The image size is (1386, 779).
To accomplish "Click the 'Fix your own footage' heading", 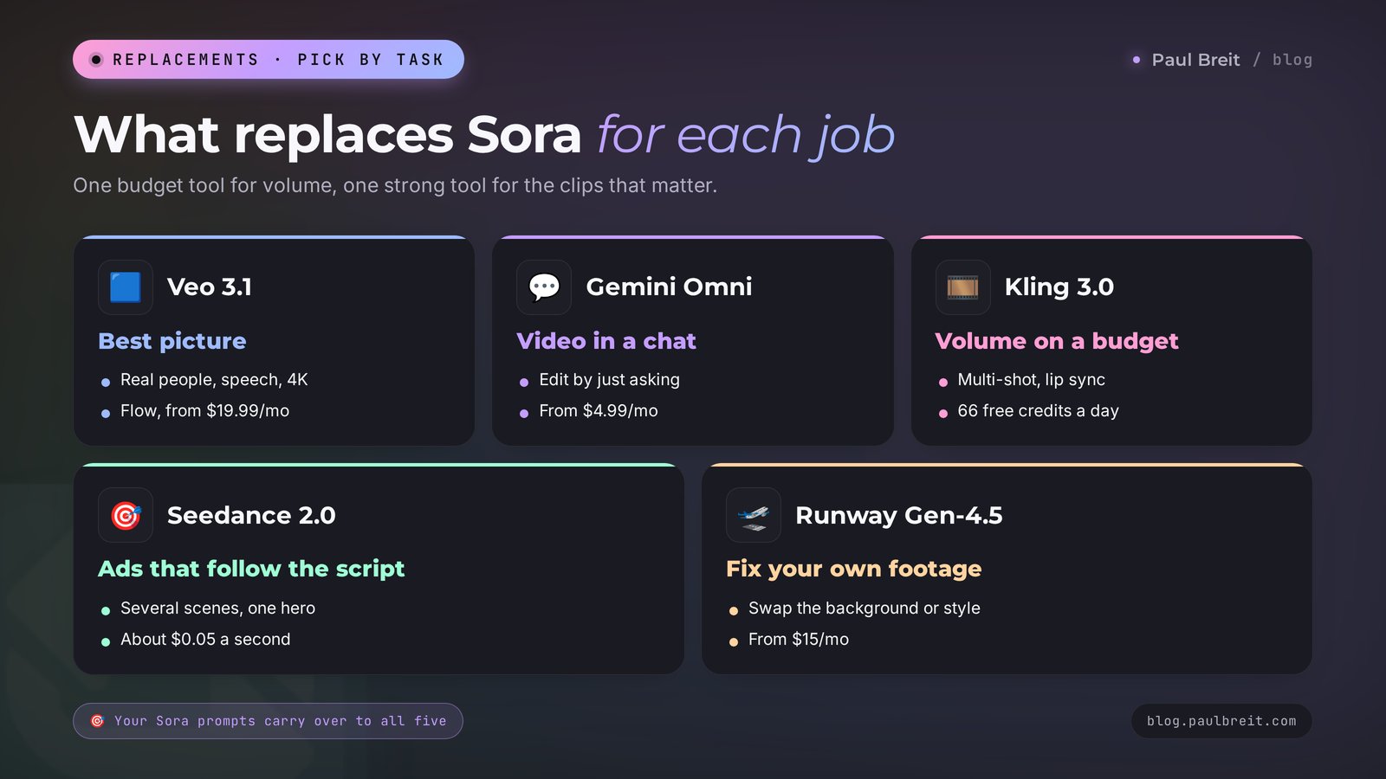I will point(854,569).
